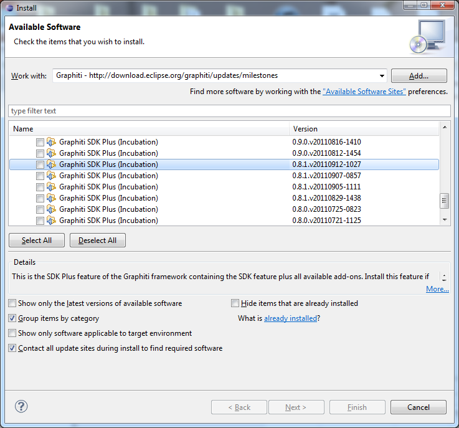
Task: Select Graphiti SDK Plus row 0.8.0.v20110725-0823 name
Action: 108,209
